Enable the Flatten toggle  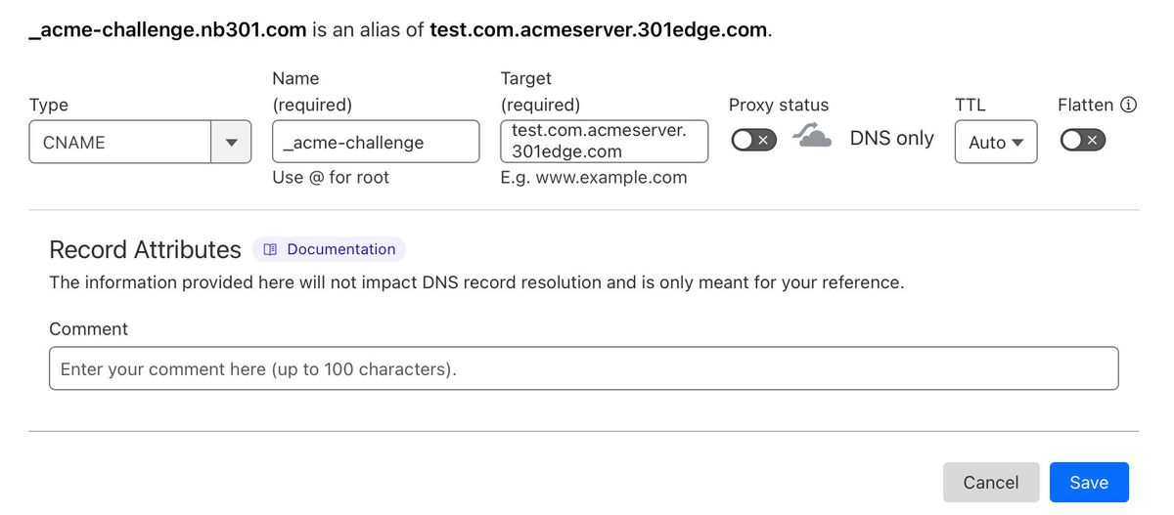coord(1083,140)
